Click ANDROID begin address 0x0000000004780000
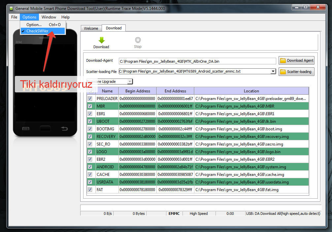The width and height of the screenshot is (332, 232). coord(137,167)
